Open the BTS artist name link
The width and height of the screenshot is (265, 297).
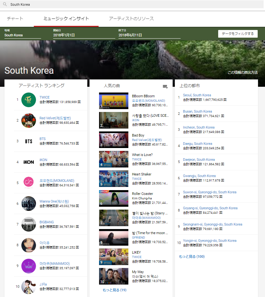click(43, 139)
